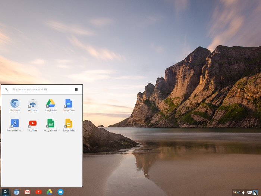Open Gmail from the shelf
261x196 pixels.
pos(28,192)
